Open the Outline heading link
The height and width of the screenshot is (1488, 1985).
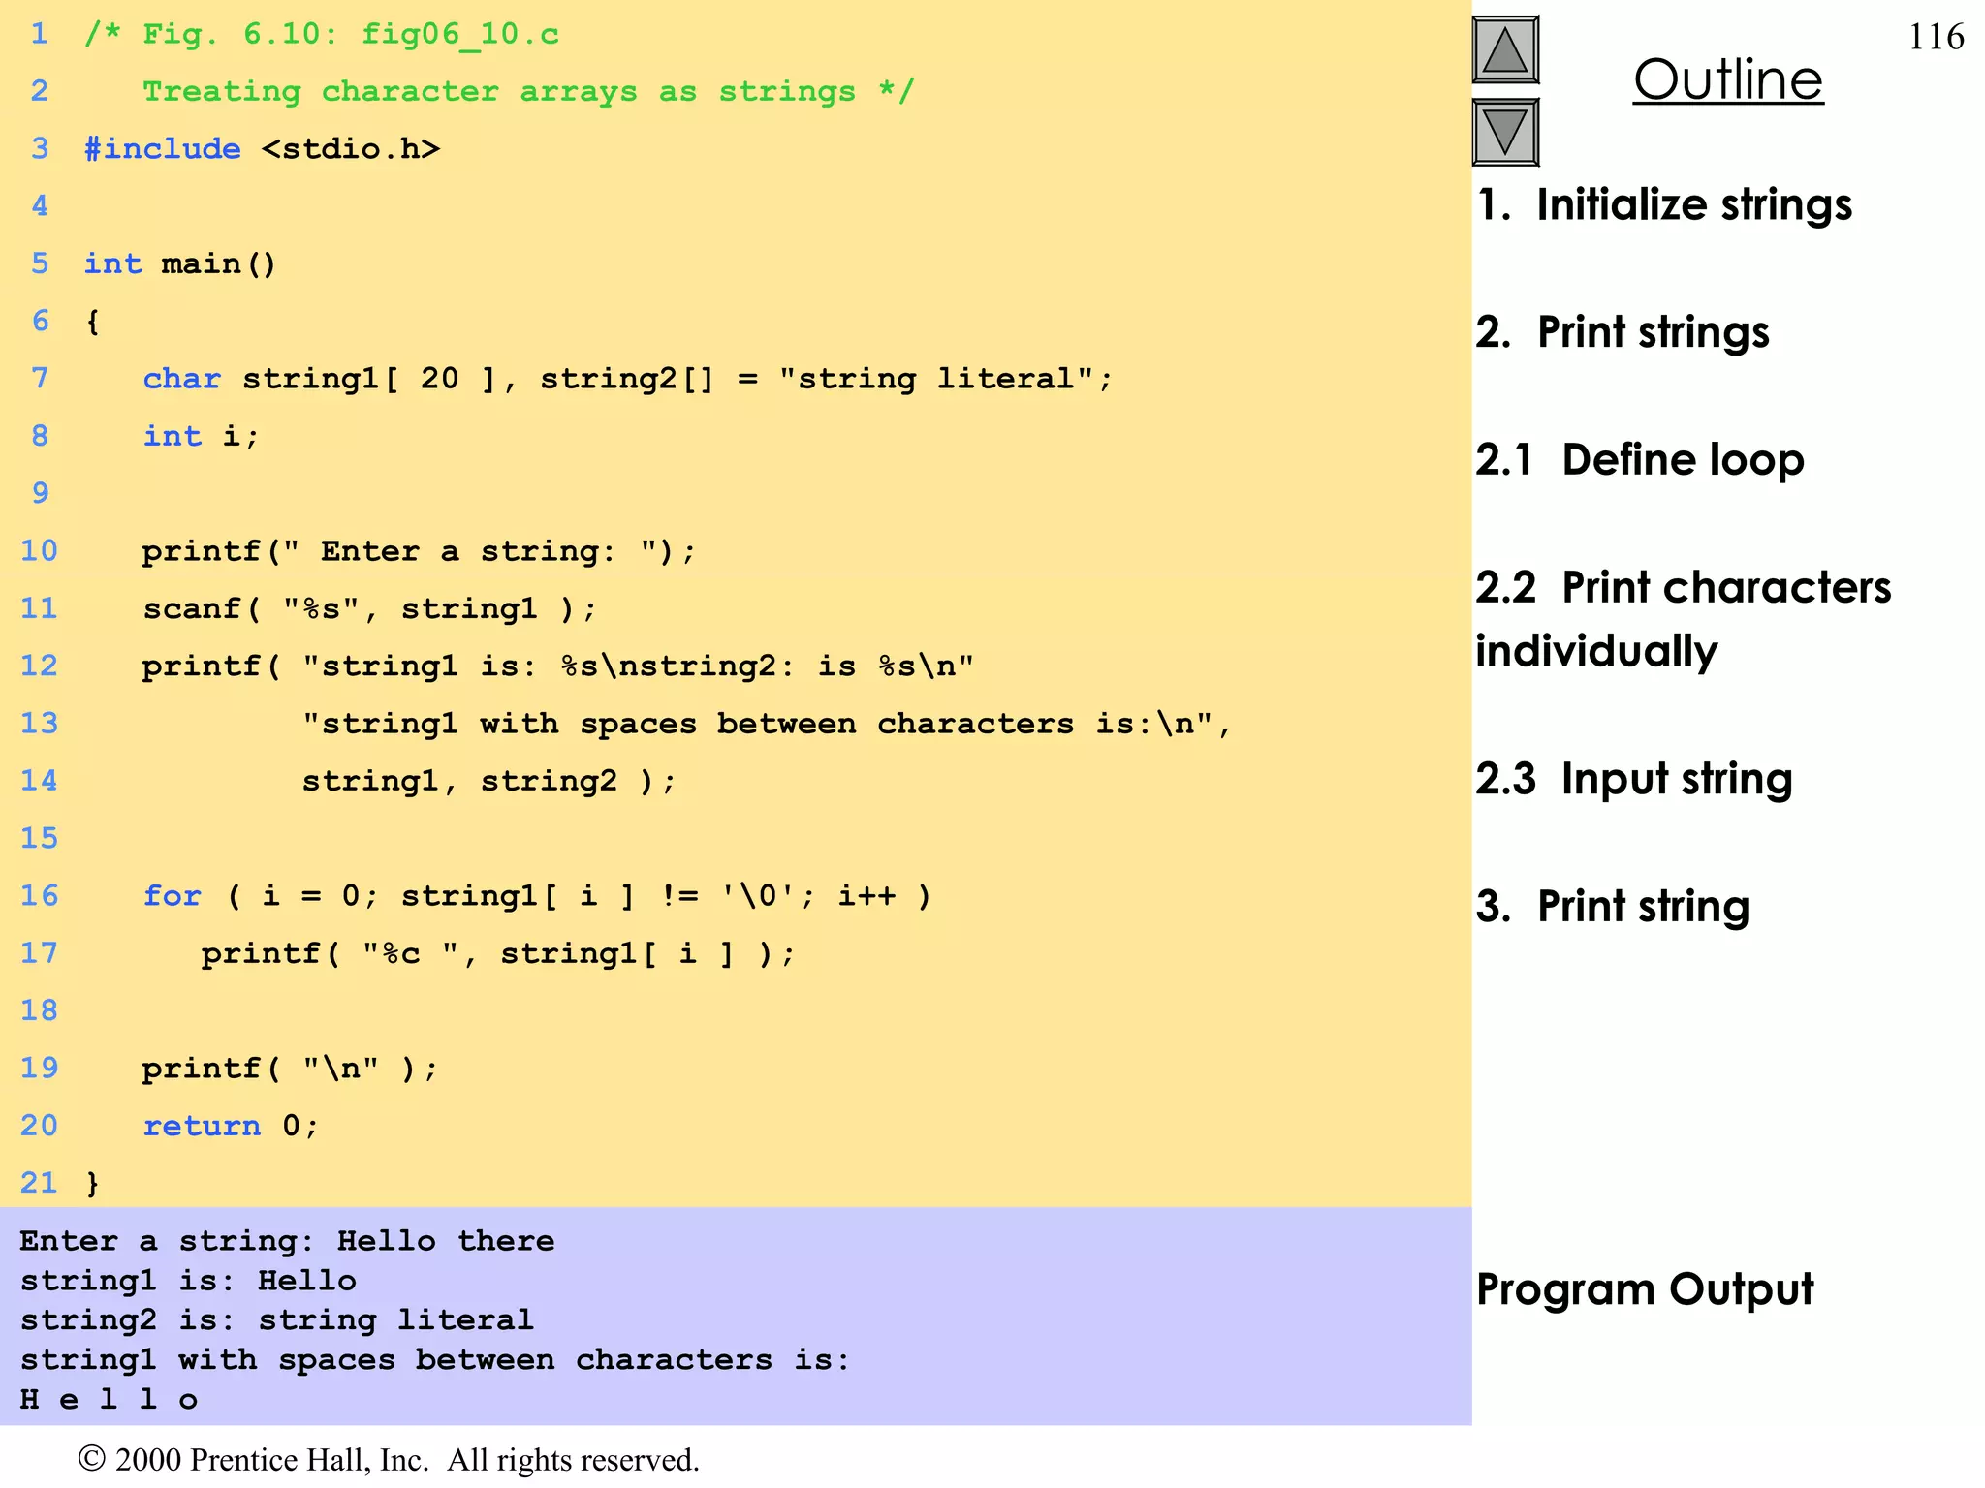1728,79
